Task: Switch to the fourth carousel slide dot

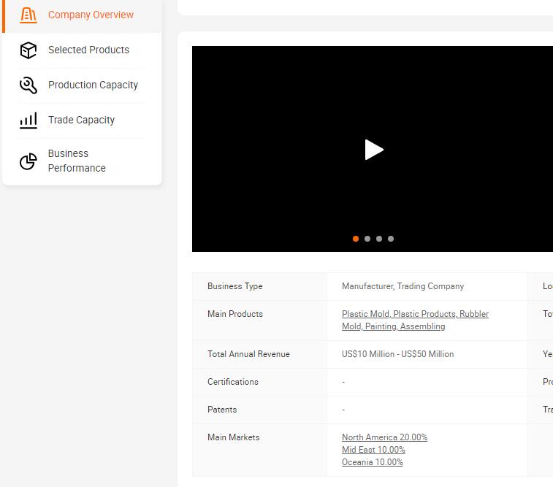Action: point(391,239)
